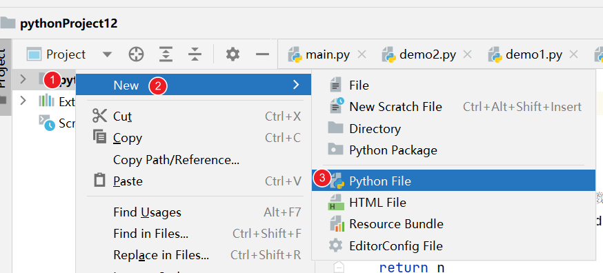This screenshot has height=273, width=603.
Task: Click the demo2.py Python file icon
Action: [389, 54]
